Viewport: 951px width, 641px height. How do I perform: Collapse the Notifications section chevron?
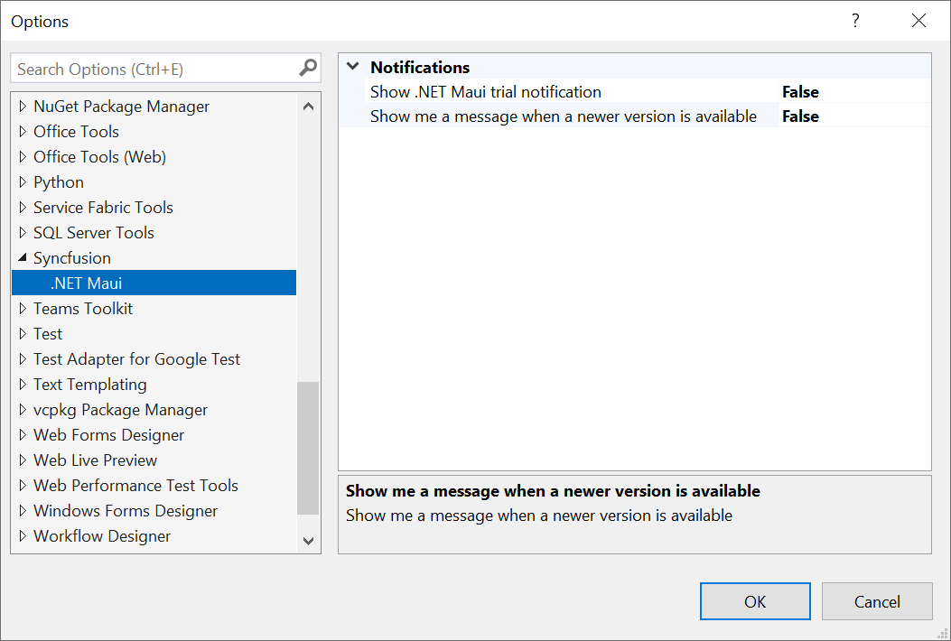tap(352, 67)
